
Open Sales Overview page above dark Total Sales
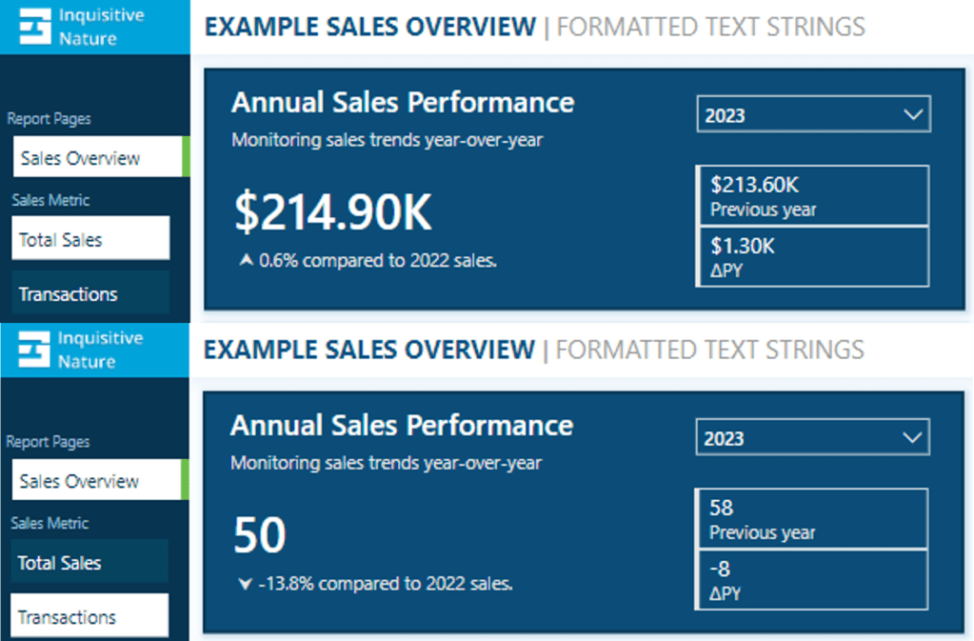point(98,480)
